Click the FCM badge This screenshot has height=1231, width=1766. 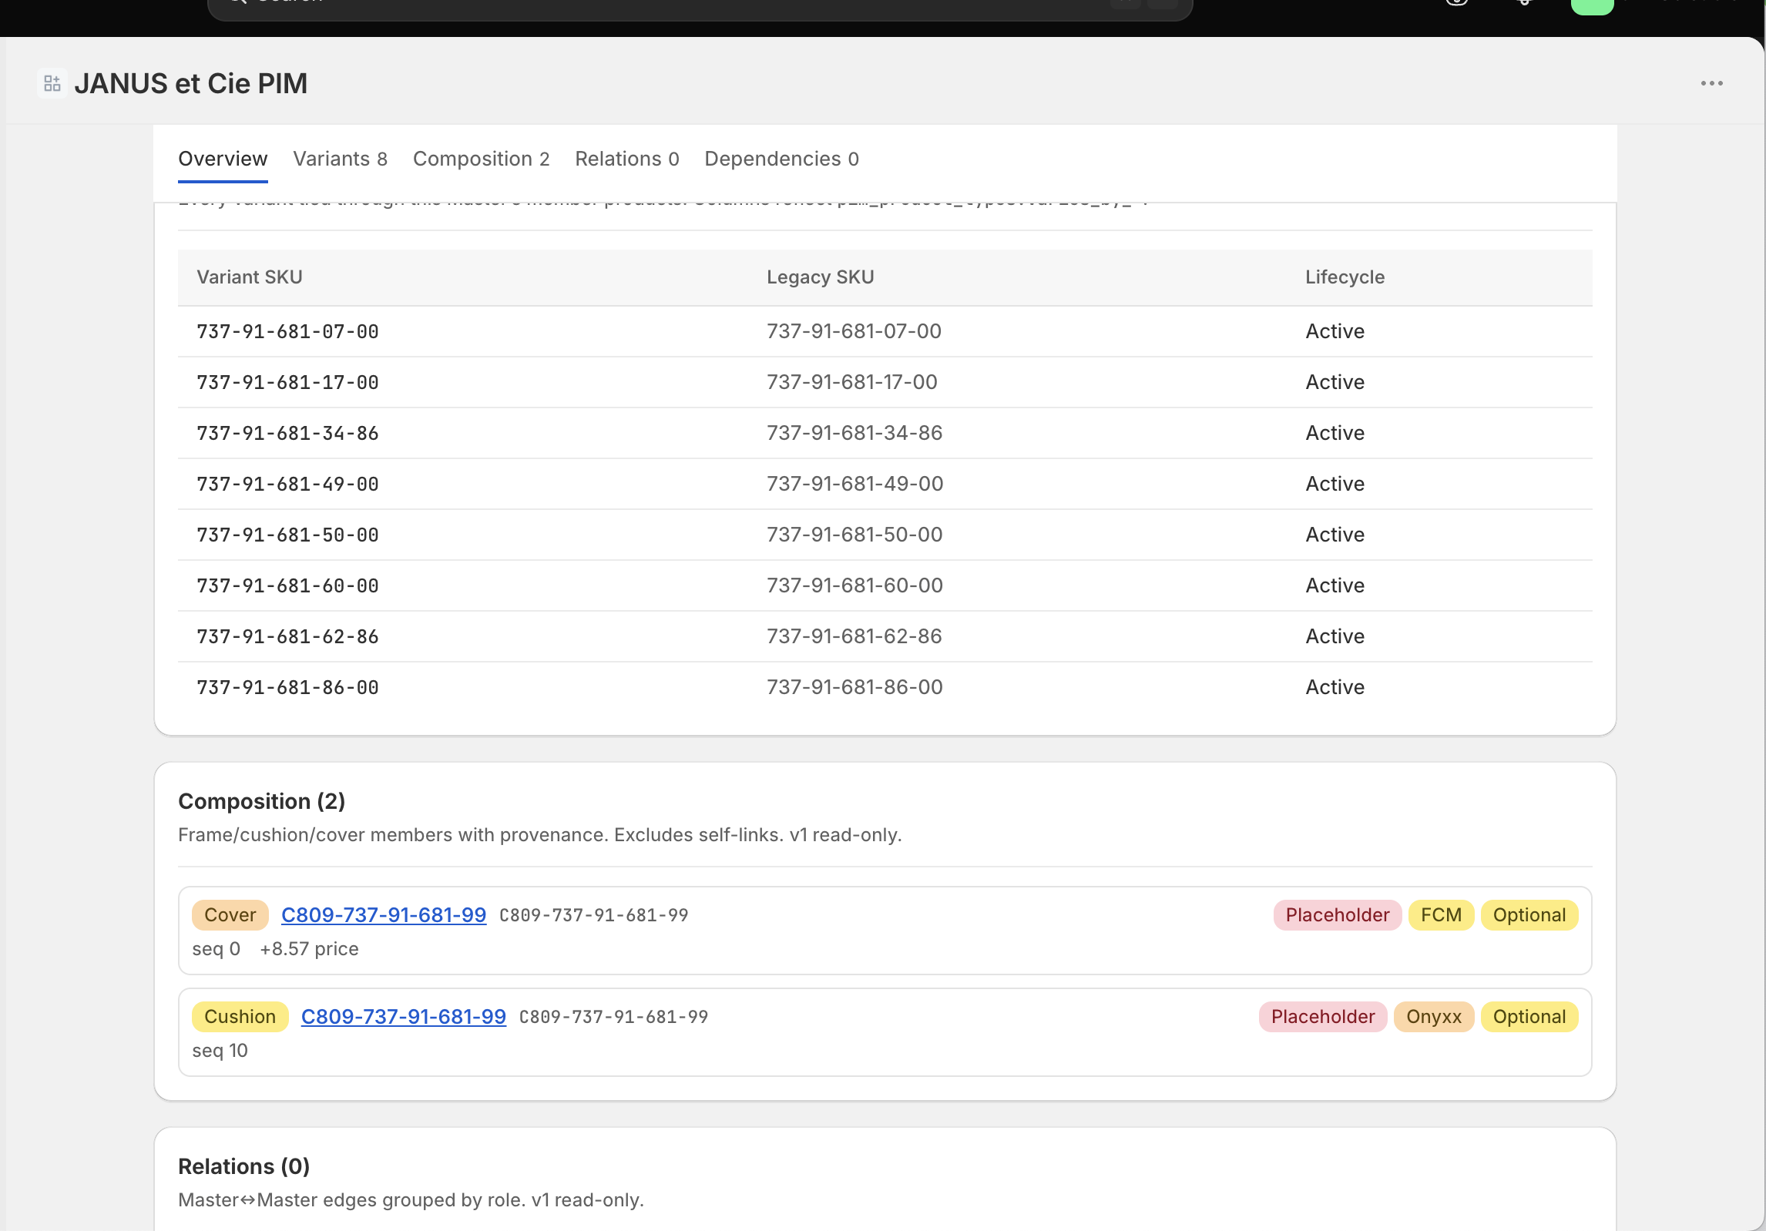[x=1441, y=915]
